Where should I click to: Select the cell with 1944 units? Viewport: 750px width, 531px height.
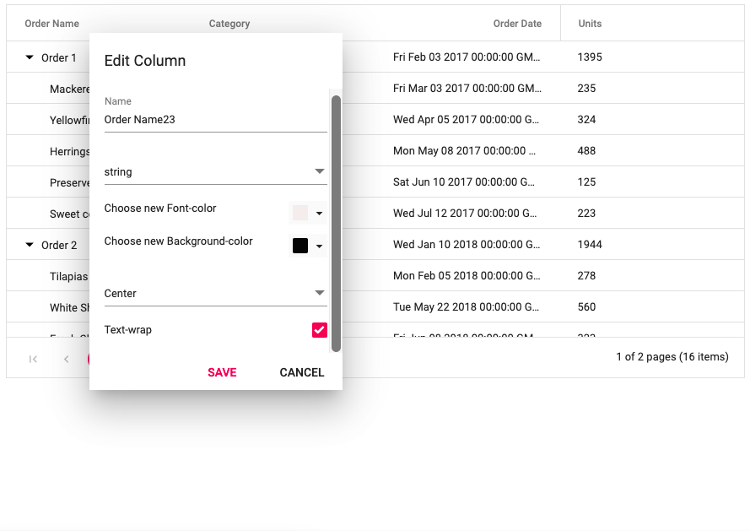(x=590, y=245)
